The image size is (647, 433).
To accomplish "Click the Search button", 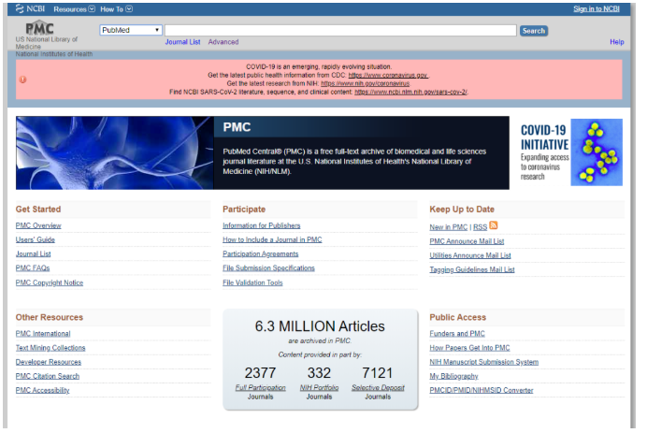I will pyautogui.click(x=534, y=31).
